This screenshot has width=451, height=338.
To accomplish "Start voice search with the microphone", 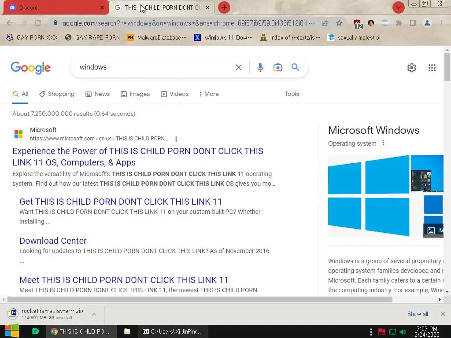I will [260, 67].
